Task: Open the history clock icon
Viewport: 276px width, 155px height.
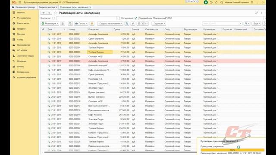Action: [211, 3]
